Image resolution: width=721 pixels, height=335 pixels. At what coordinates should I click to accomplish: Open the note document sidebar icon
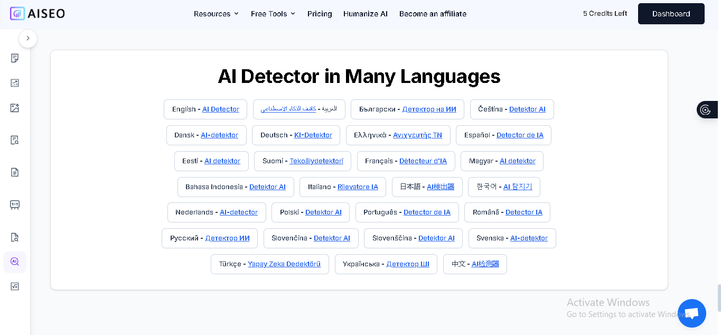coord(15,58)
